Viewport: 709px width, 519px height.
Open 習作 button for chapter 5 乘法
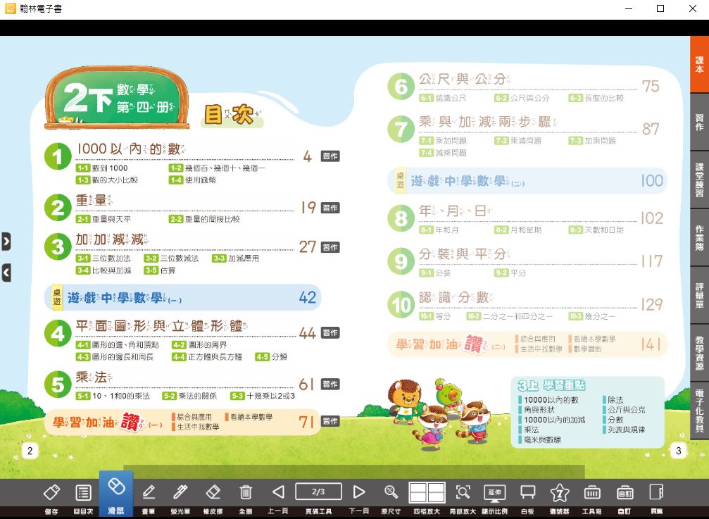(x=330, y=384)
